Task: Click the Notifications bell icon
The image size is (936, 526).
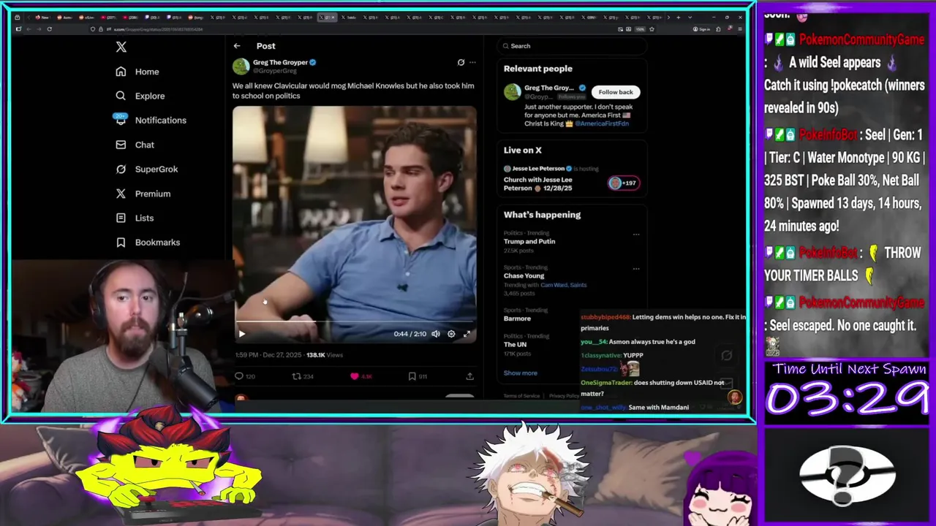Action: click(121, 120)
